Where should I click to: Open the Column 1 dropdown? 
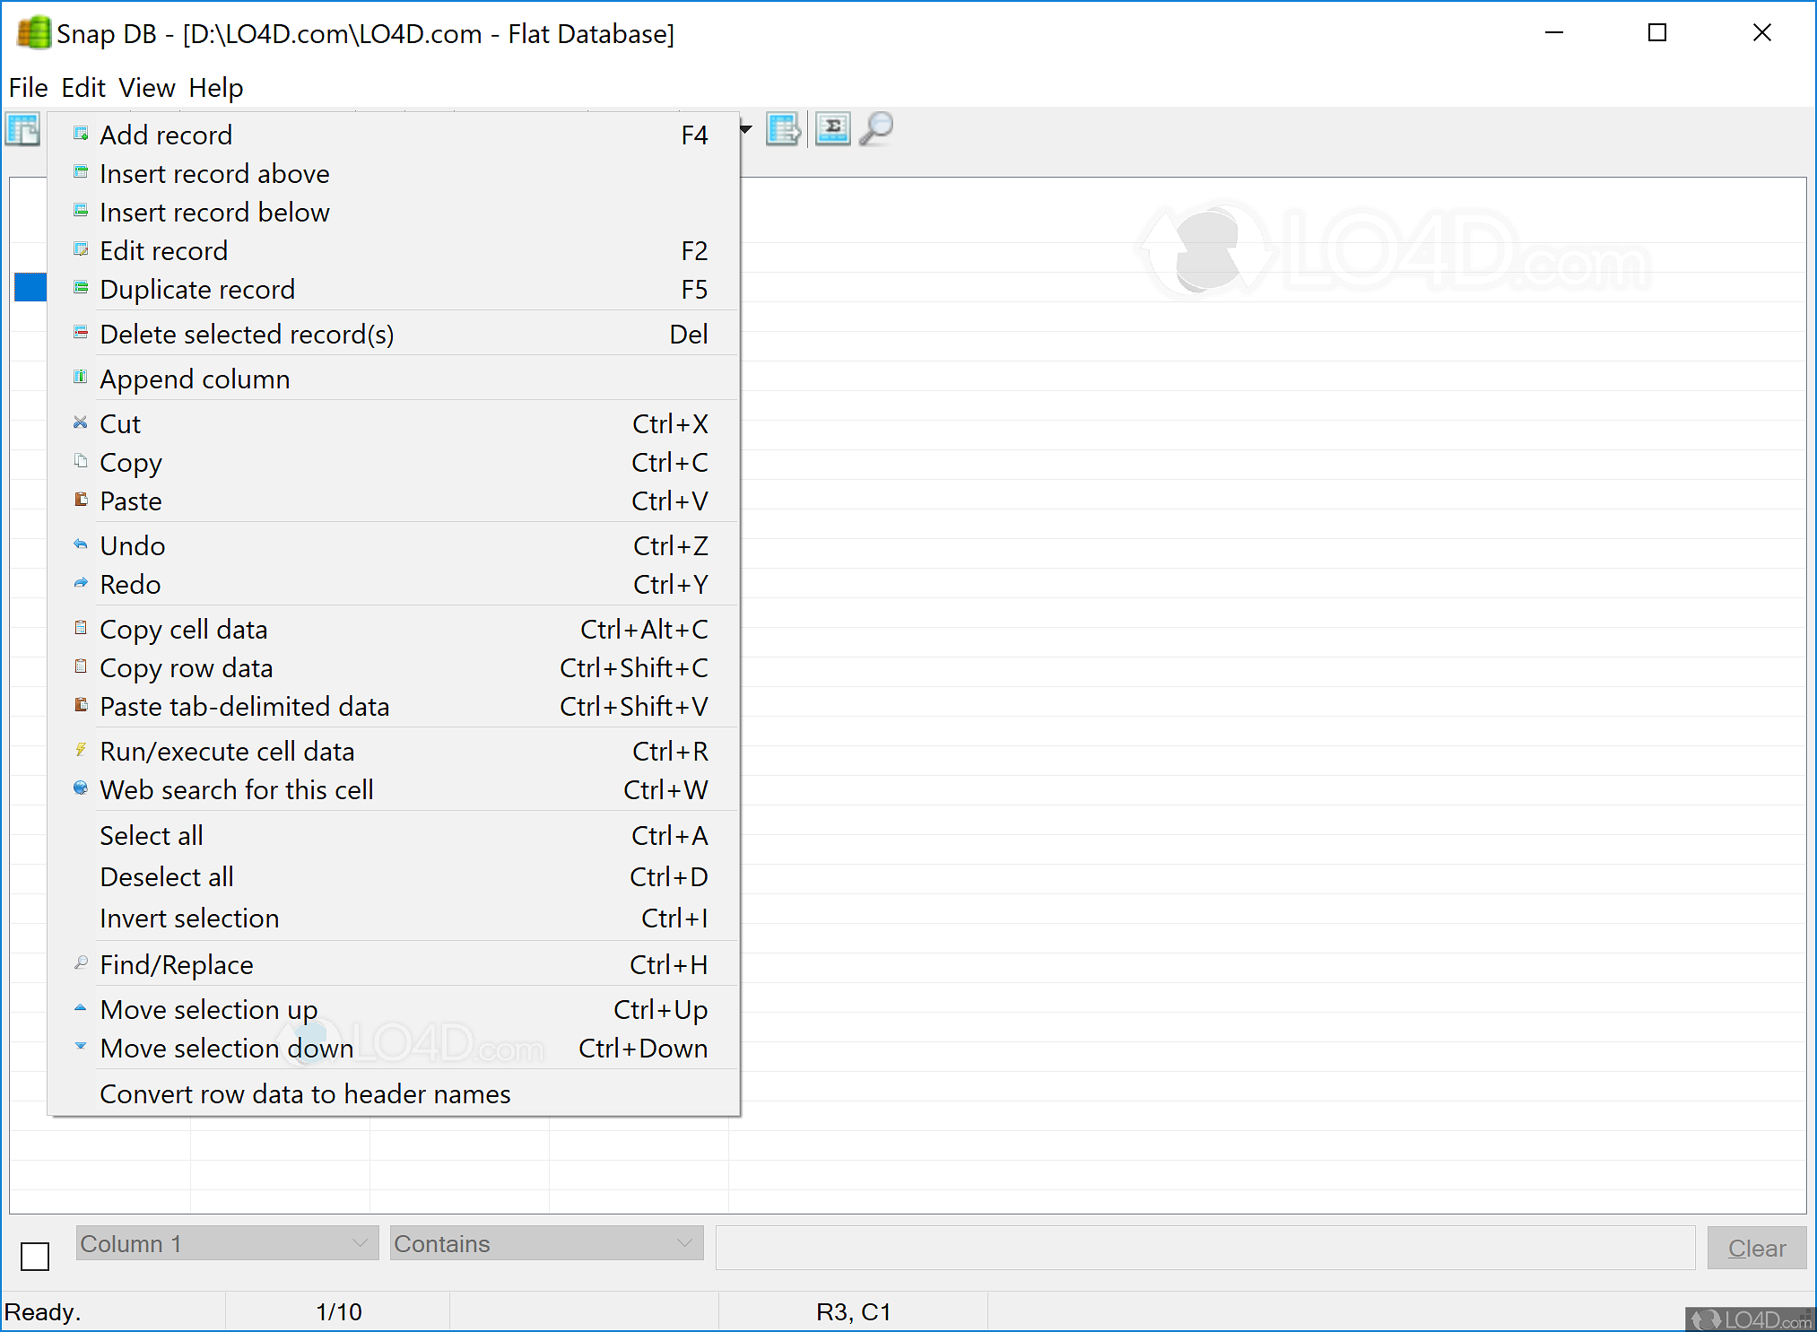pos(227,1243)
